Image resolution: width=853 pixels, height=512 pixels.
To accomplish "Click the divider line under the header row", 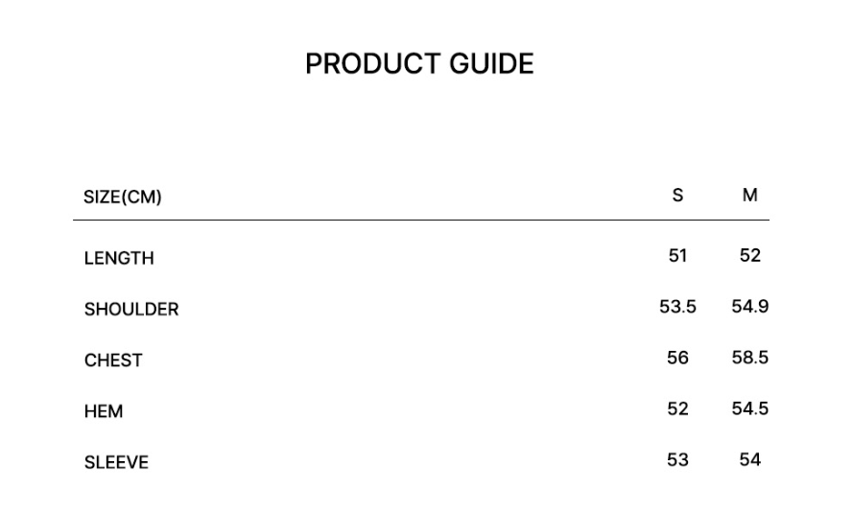I will click(420, 221).
